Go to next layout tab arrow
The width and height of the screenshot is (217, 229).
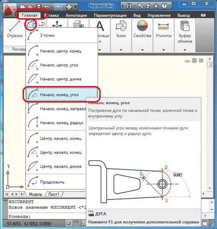click(17, 194)
